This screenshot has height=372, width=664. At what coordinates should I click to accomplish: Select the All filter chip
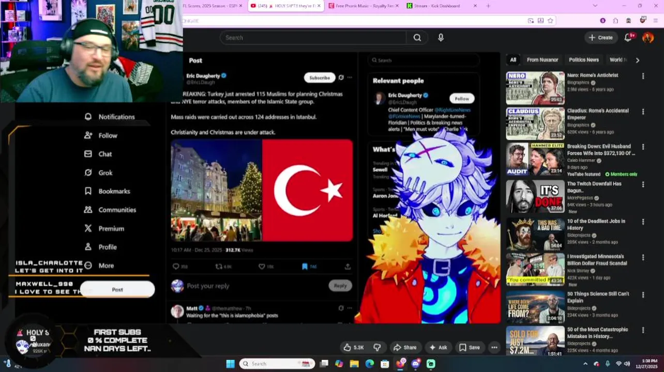[x=513, y=60]
